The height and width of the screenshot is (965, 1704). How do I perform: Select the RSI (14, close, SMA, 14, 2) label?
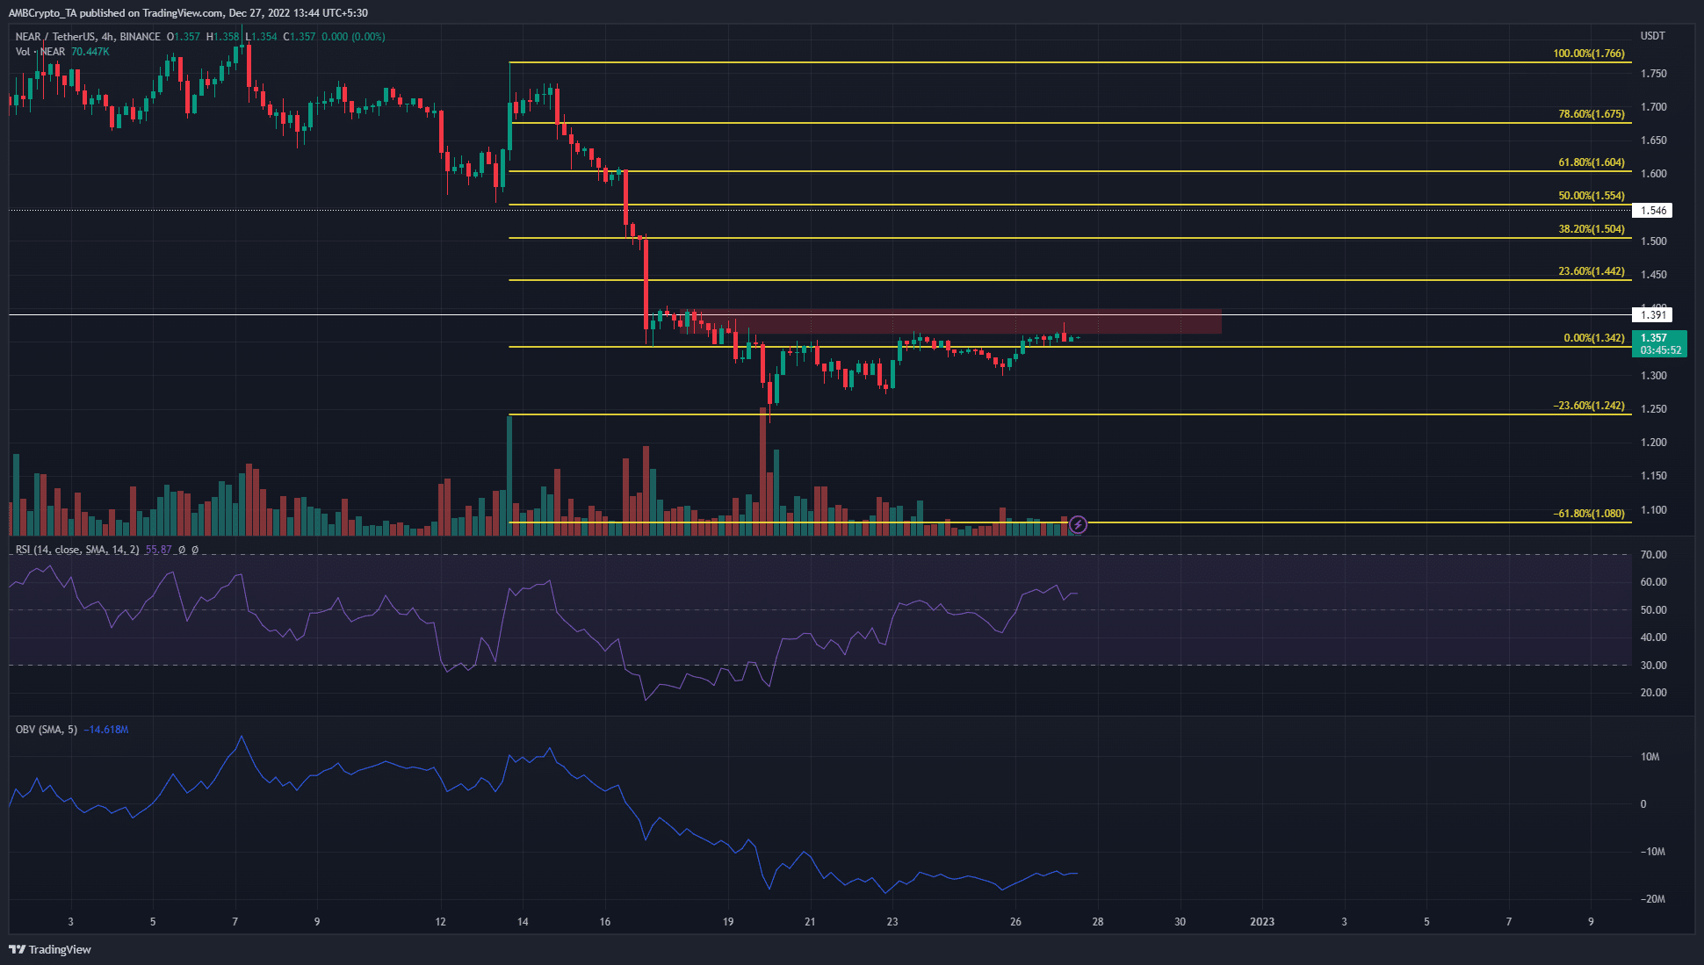pos(77,550)
